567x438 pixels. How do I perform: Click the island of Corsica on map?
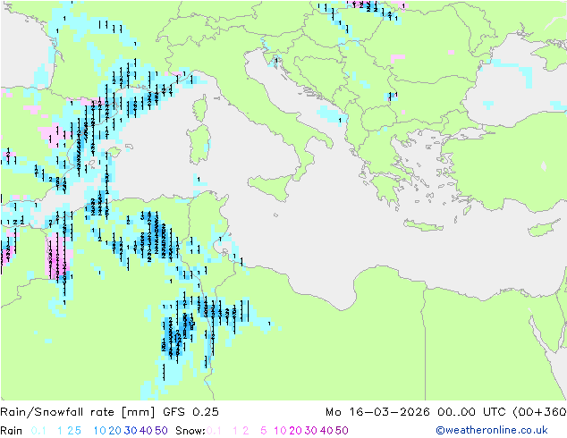(200, 109)
